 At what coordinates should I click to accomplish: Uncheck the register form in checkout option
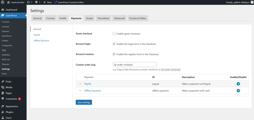[114, 54]
